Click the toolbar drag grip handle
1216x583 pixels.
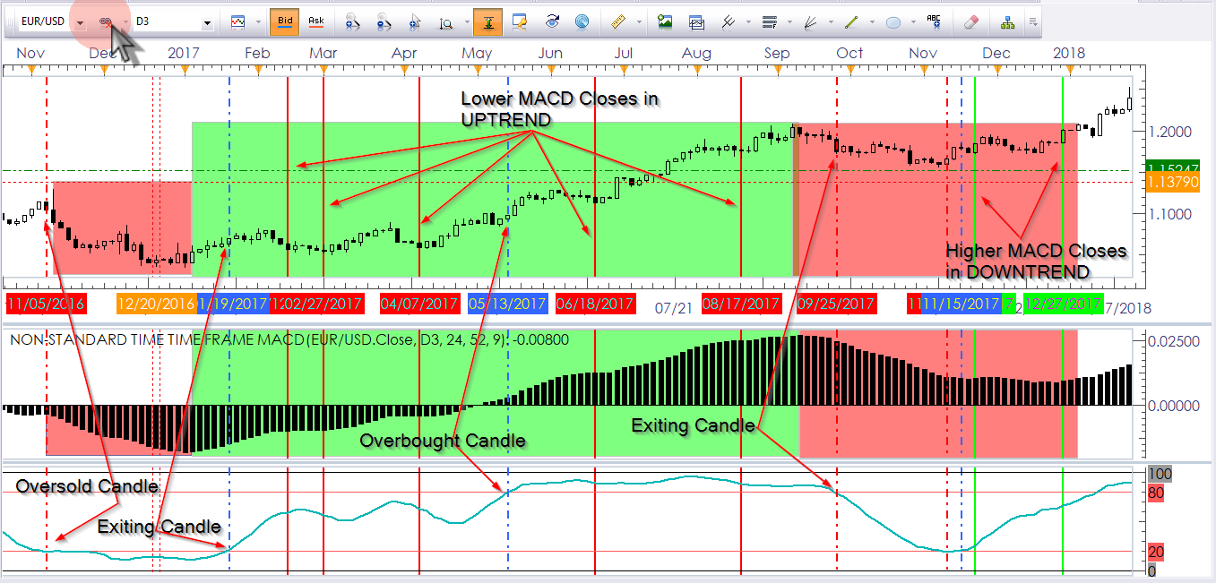pos(10,21)
